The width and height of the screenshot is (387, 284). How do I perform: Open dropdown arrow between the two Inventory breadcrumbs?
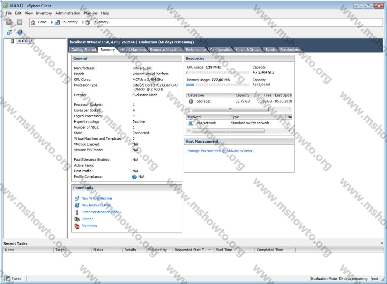click(x=83, y=22)
